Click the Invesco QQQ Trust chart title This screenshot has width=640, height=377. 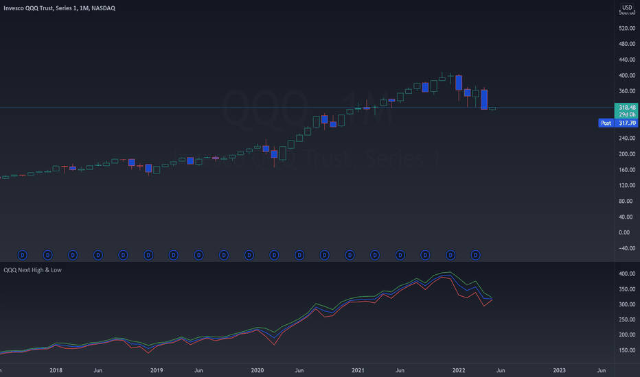tap(59, 8)
